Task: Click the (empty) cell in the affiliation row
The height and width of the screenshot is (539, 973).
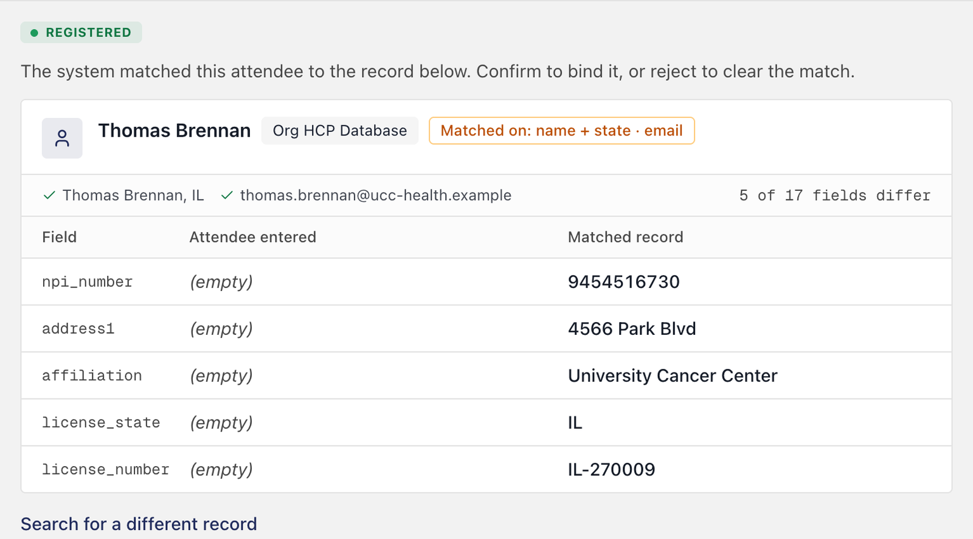Action: pyautogui.click(x=221, y=376)
